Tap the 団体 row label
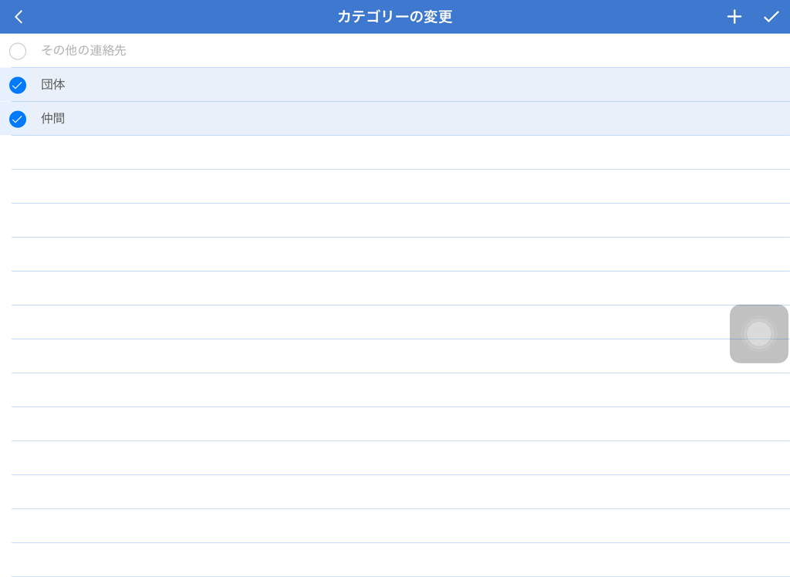790x577 pixels. click(53, 85)
